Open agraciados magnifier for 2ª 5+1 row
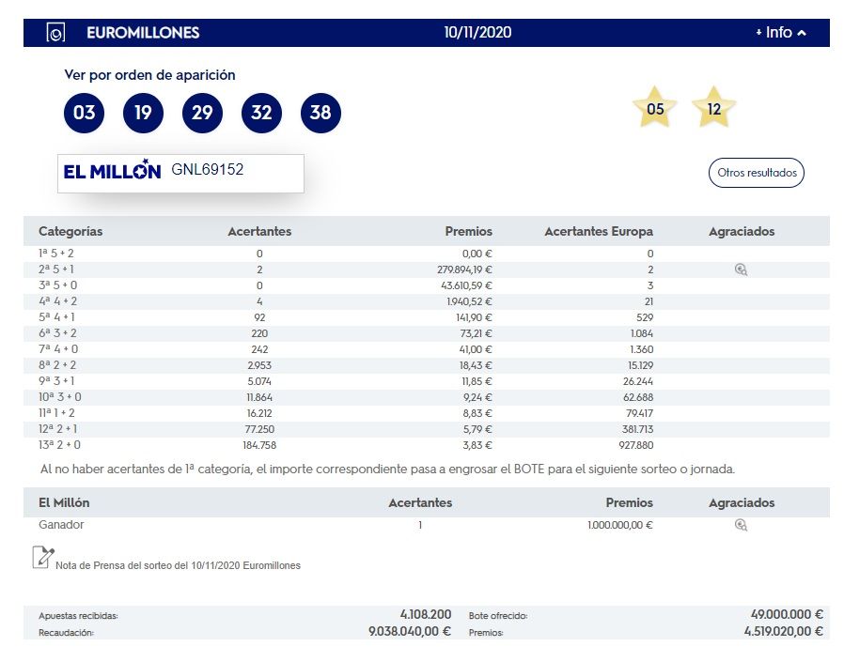This screenshot has height=662, width=844. pos(742,269)
